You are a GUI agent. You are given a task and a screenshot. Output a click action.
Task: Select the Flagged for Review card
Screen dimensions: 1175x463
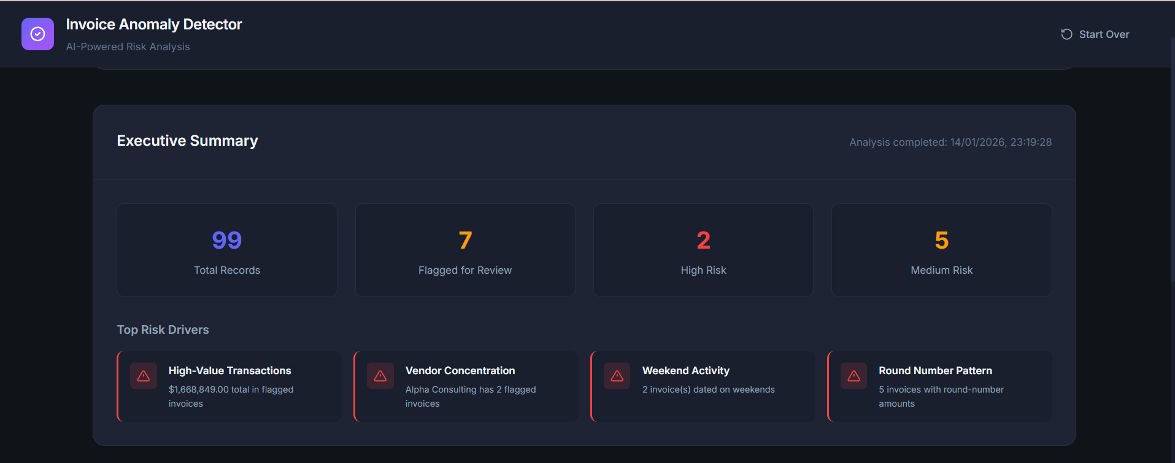465,250
